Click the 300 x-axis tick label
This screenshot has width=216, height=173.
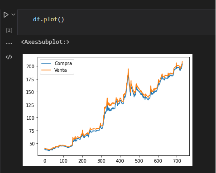pos(101,161)
